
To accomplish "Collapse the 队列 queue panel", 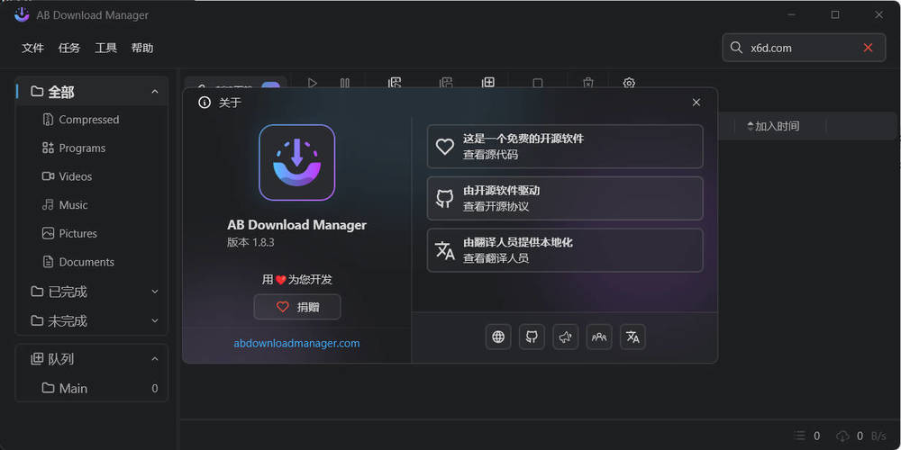I will [x=155, y=359].
